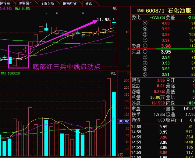Select sell level 5 price 4.00
195x158 pixels.
pos(166,23)
